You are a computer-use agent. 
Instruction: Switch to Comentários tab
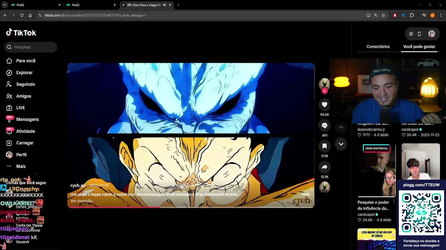coord(378,47)
